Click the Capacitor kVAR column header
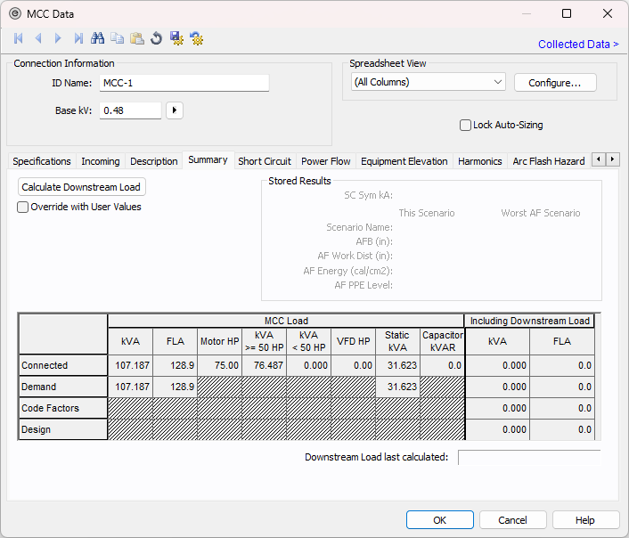Screen dimensions: 629x538 [x=443, y=341]
